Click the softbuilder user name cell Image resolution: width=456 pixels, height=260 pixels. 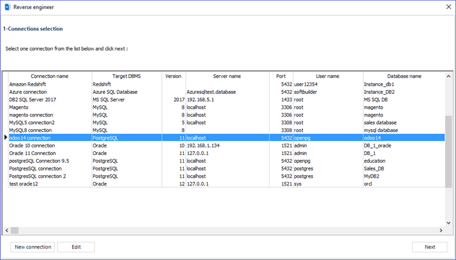point(328,92)
